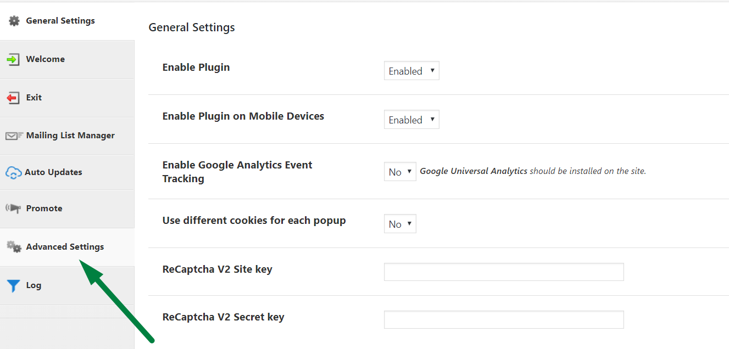Click the Auto Updates cloud icon
The width and height of the screenshot is (729, 349).
(x=13, y=173)
